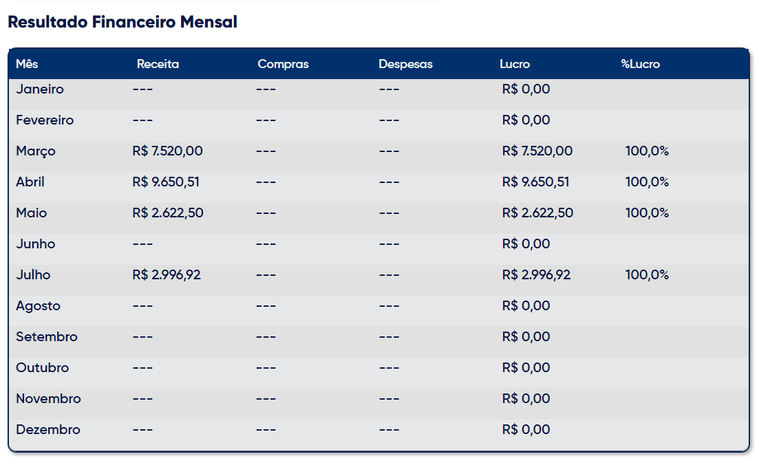The width and height of the screenshot is (759, 465).
Task: Select Julho revenue R$ 2.996,92
Action: (x=166, y=275)
